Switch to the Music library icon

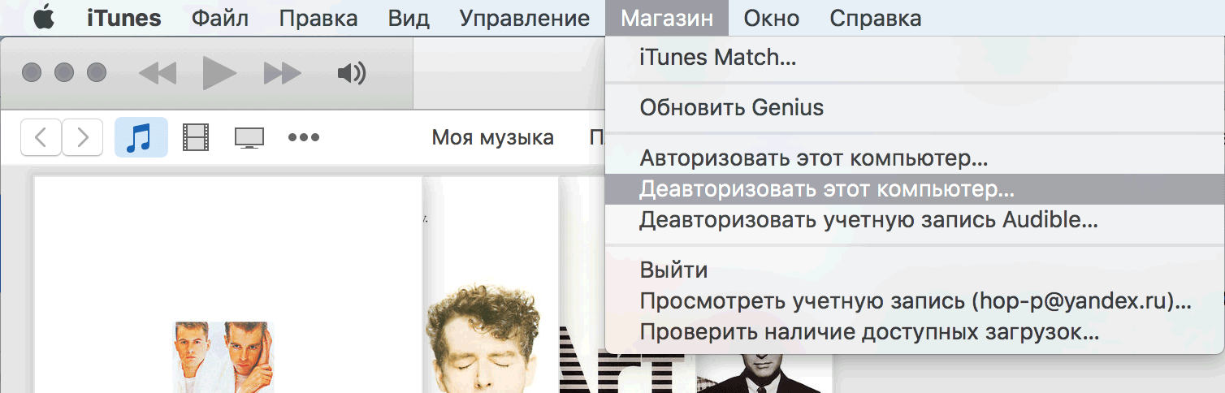141,137
